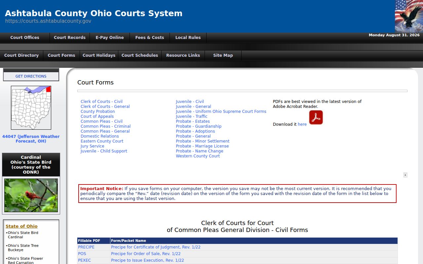Click the Adobe Acrobat PDF icon
This screenshot has height=264, width=423.
316,117
